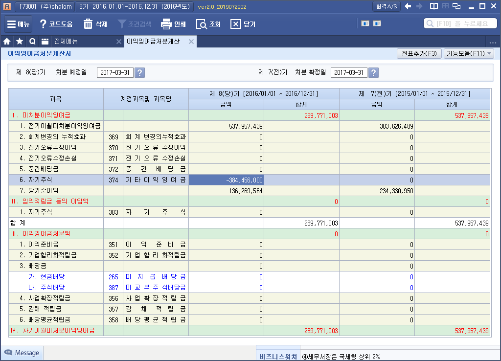Open date picker for 처분 확정일
Image resolution: width=501 pixels, height=361 pixels.
pyautogui.click(x=373, y=73)
